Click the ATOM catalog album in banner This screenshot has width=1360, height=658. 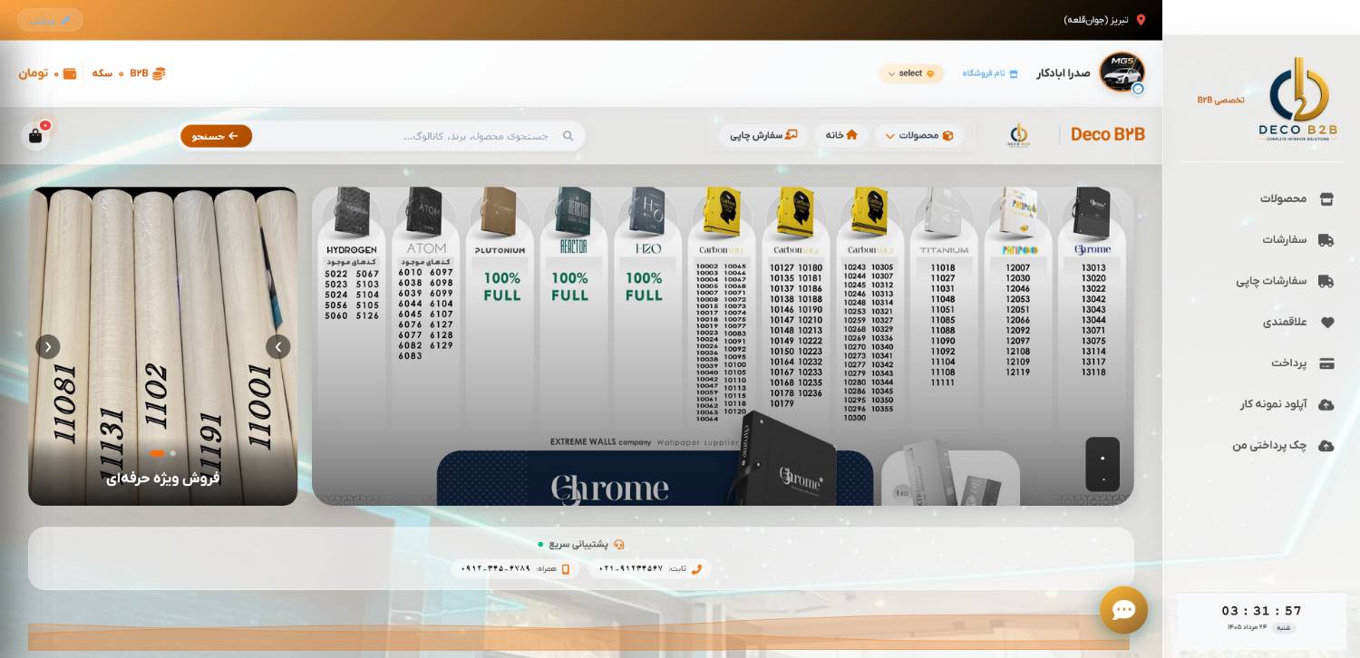pos(423,211)
